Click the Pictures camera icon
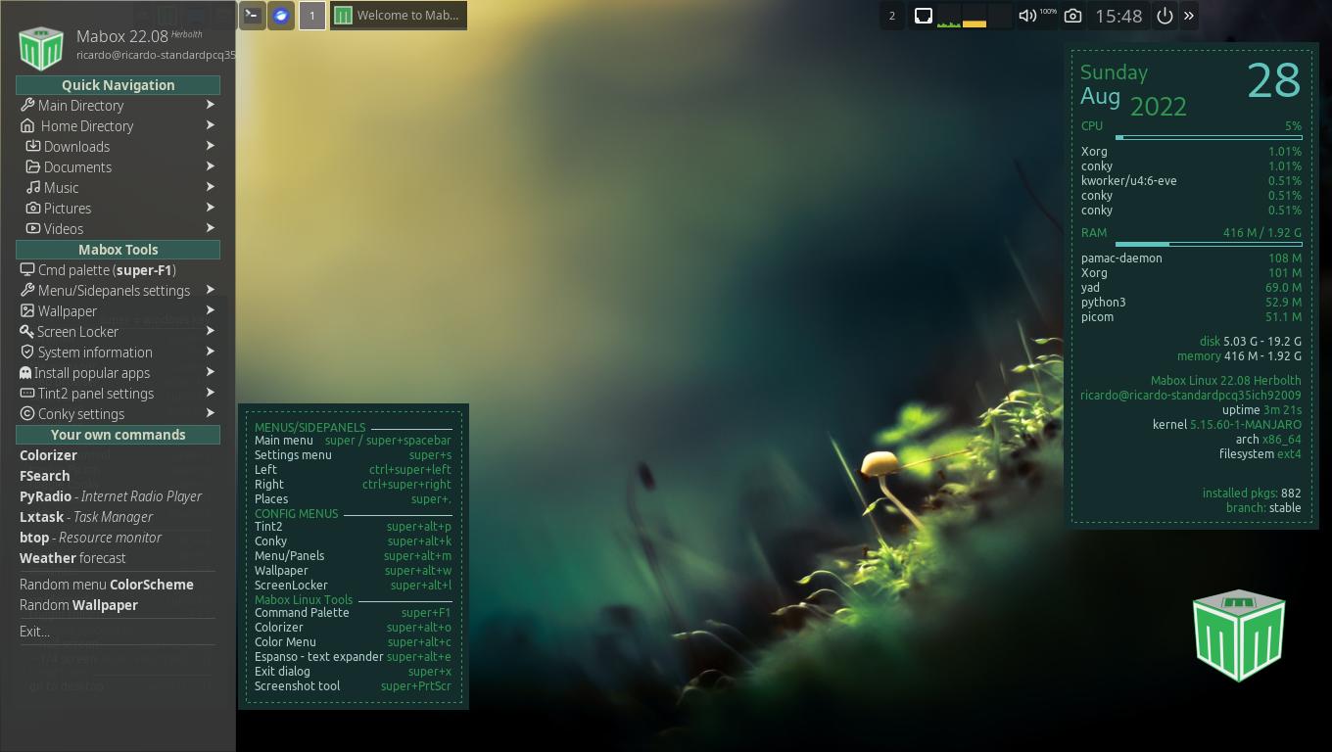 (32, 208)
